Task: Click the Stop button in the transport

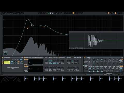Action: tap(50, 13)
